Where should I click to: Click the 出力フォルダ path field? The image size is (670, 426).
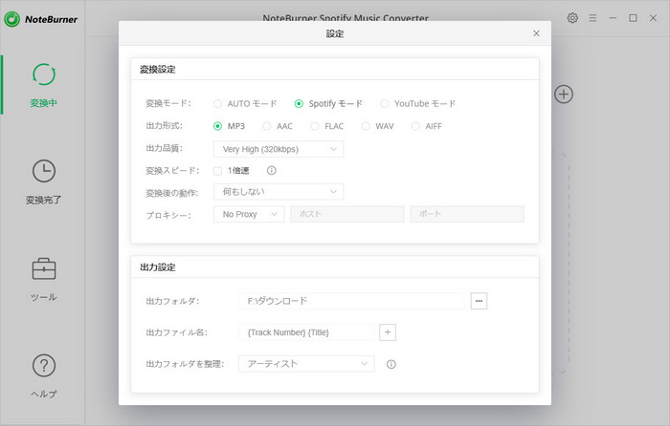coord(351,301)
